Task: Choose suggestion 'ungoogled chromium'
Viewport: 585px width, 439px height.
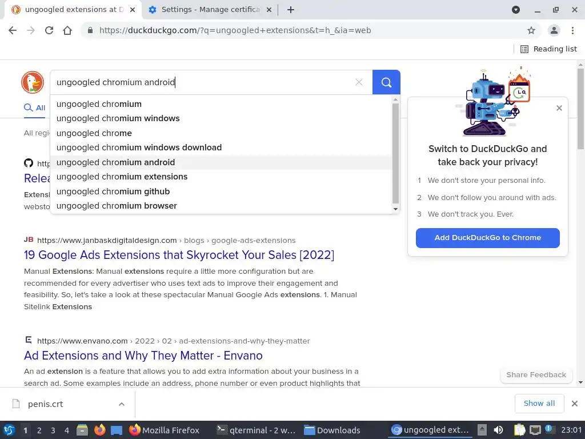Action: tap(221, 104)
